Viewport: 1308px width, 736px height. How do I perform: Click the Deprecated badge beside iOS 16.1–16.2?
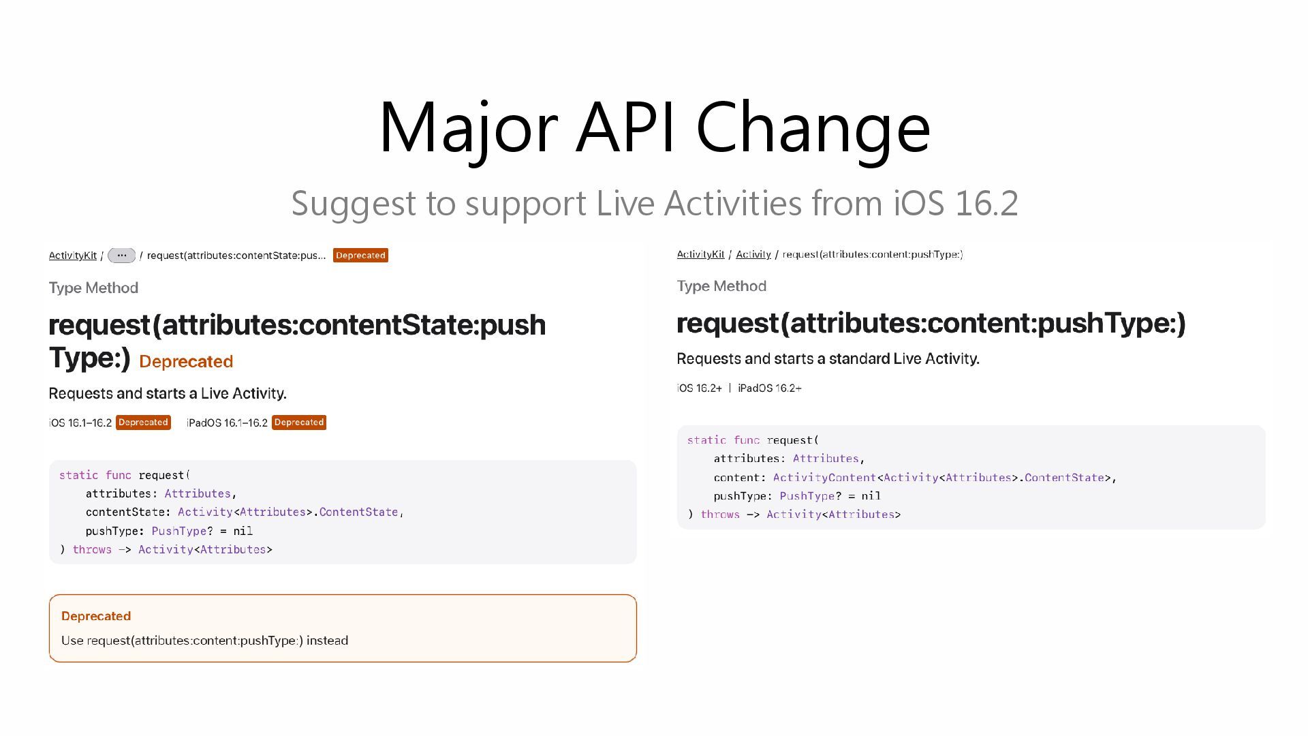point(143,423)
